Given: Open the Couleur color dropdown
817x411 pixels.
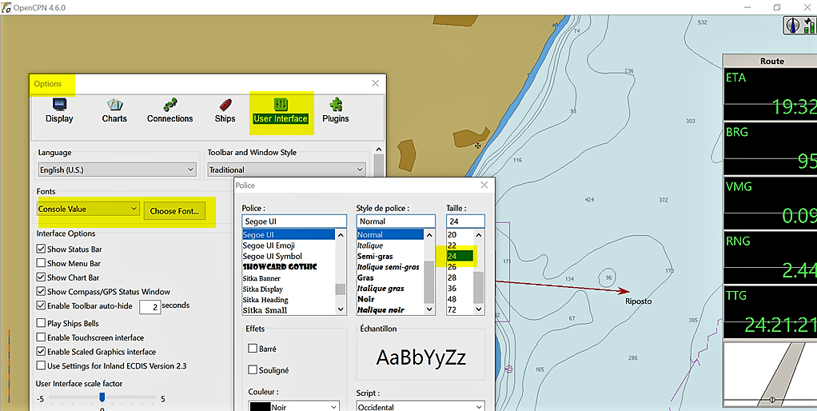Looking at the screenshot, I should 294,407.
